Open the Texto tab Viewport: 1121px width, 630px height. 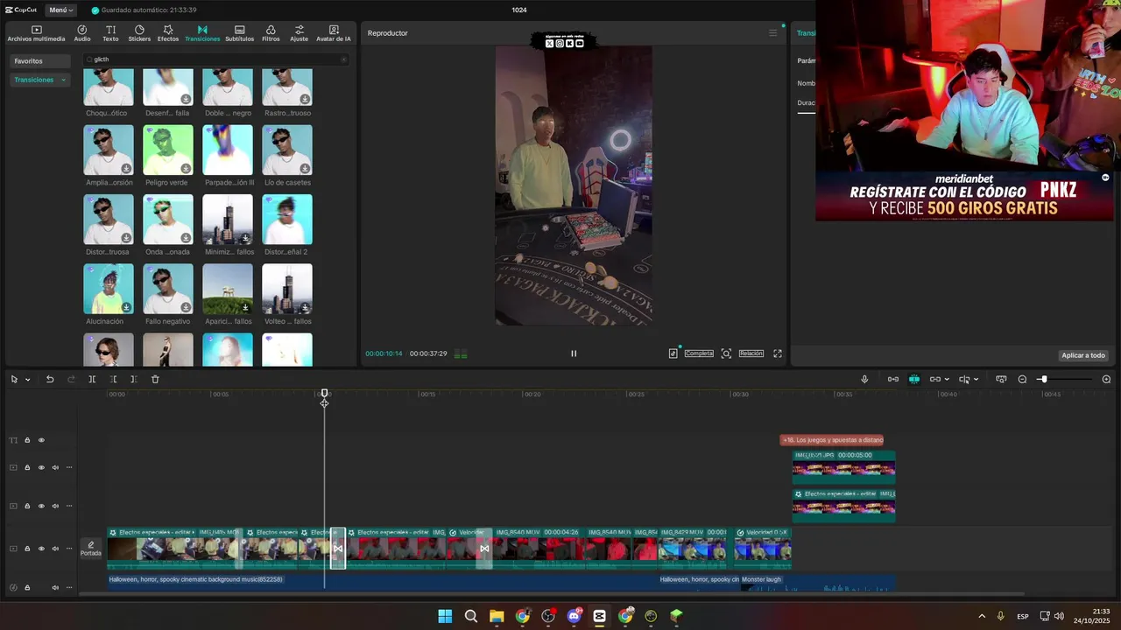point(110,33)
